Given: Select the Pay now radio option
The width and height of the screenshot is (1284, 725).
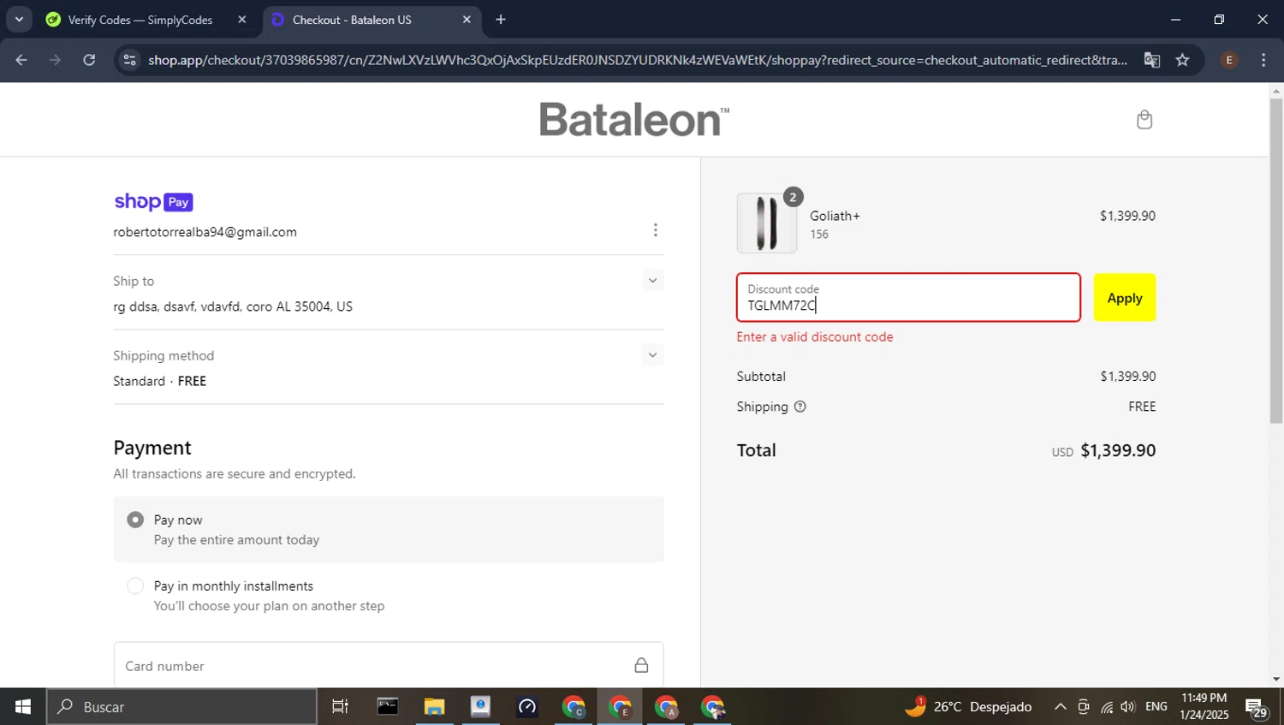Looking at the screenshot, I should [135, 520].
